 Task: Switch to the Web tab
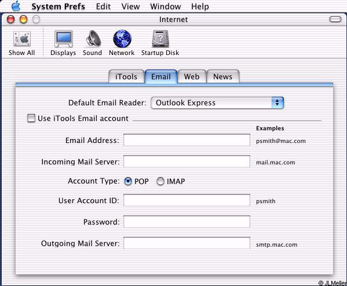pyautogui.click(x=192, y=76)
